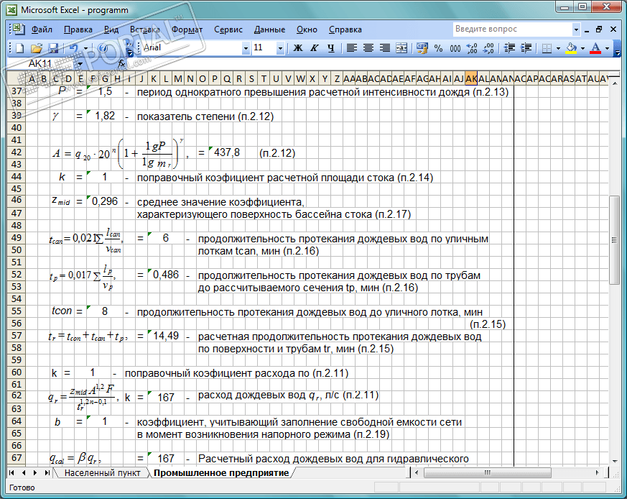Viewport: 627px width, 499px height.
Task: Go to the next sheet tab arrow
Action: coord(35,473)
